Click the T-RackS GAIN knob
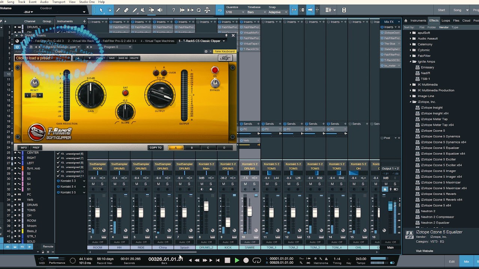The image size is (479, 269). (x=91, y=95)
